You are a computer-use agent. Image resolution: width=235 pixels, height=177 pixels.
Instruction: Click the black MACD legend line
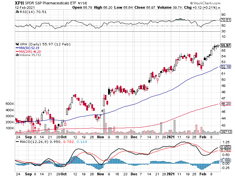(x=17, y=142)
